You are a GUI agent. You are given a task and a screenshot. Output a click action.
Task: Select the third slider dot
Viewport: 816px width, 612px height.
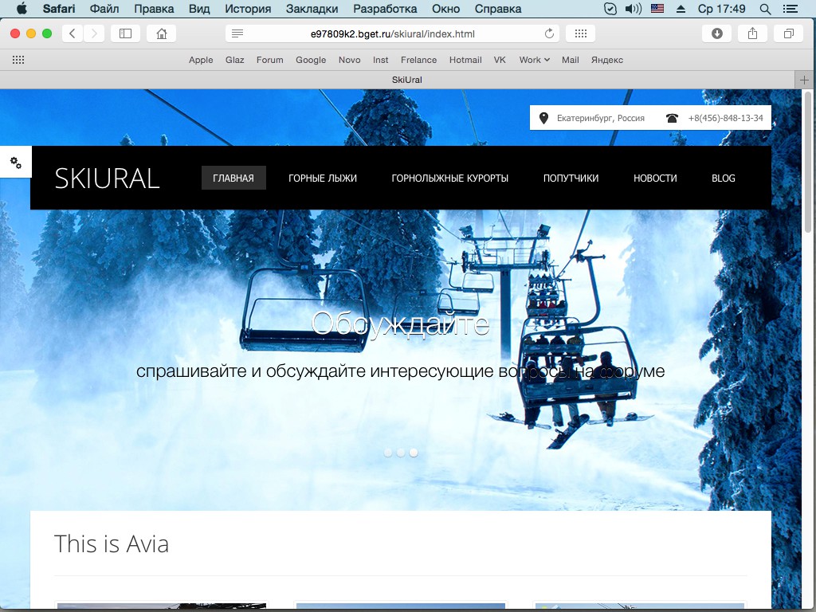(x=414, y=453)
